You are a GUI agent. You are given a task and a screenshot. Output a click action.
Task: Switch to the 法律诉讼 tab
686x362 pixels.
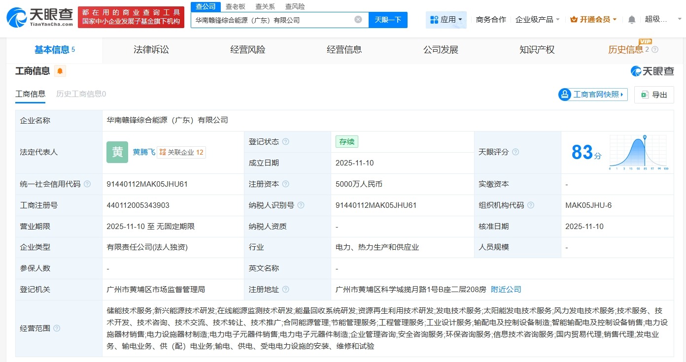(x=151, y=49)
